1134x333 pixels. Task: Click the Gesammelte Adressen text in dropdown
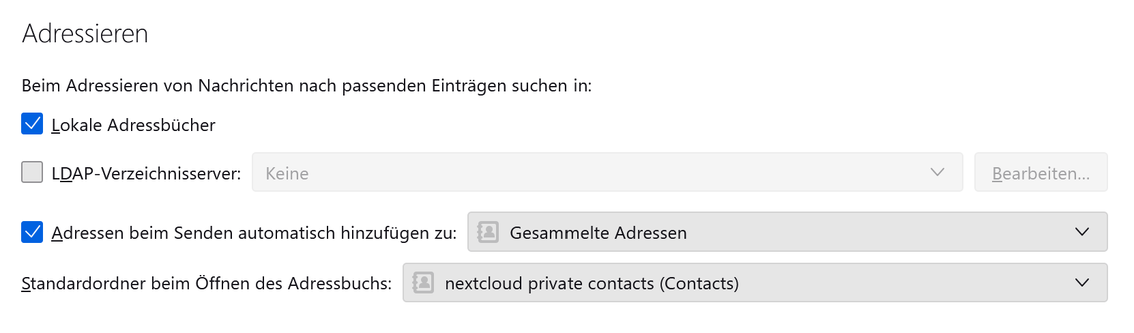pyautogui.click(x=598, y=233)
